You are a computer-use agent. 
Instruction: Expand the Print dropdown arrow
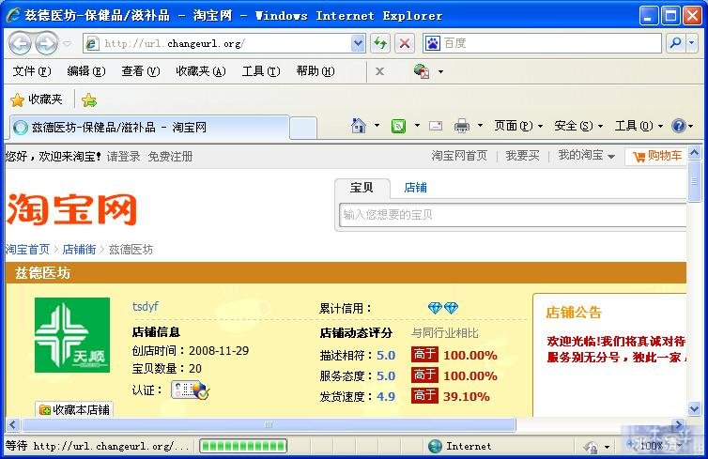click(x=480, y=126)
